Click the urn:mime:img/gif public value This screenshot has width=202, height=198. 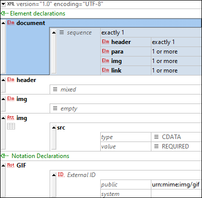pyautogui.click(x=176, y=184)
